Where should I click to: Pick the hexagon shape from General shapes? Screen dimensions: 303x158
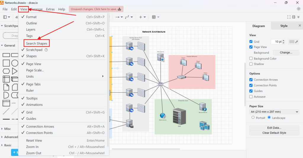tap(6, 71)
